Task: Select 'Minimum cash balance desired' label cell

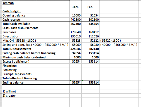Action: tap(36, 57)
